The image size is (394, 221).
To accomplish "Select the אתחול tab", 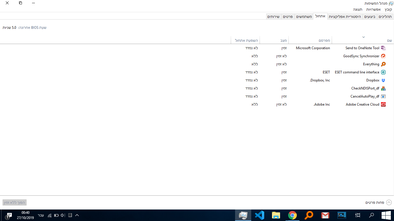I will tap(320, 16).
